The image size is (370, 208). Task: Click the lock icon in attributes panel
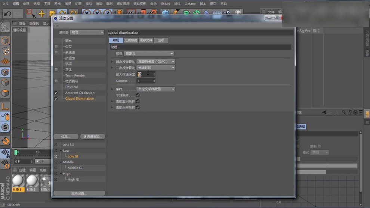pos(350,112)
